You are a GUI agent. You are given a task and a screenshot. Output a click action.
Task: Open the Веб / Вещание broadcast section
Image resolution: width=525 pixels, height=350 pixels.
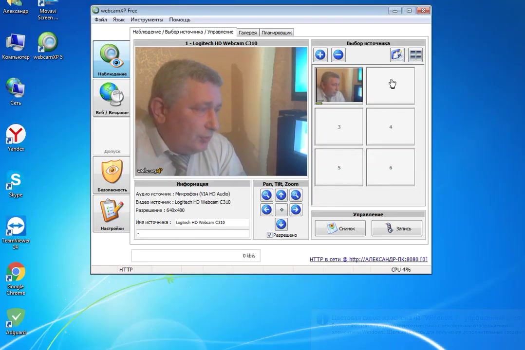[112, 98]
